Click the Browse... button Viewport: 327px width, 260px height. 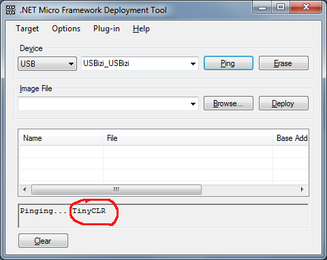point(228,103)
